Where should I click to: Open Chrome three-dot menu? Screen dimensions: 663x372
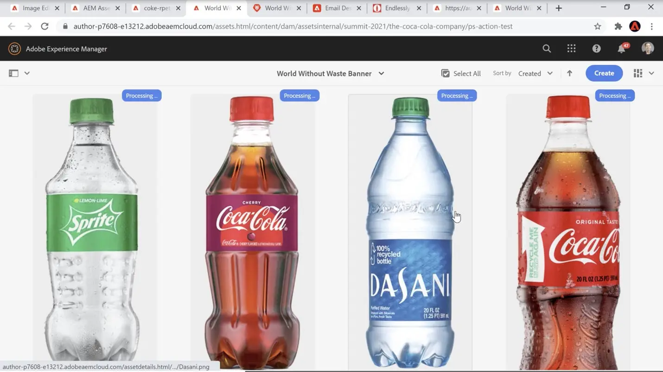651,26
